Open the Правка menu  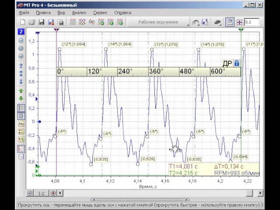43,13
